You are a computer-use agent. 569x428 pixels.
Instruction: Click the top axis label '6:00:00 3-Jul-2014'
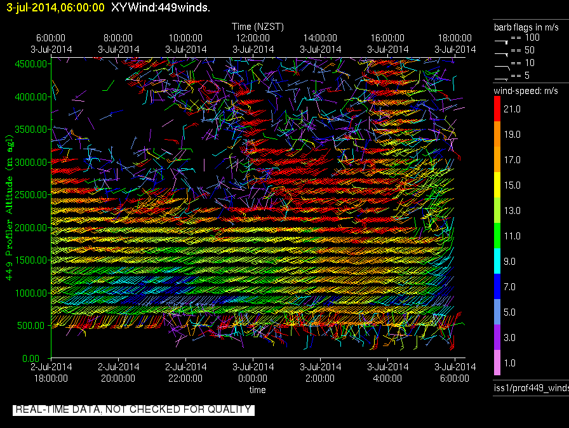coord(51,44)
